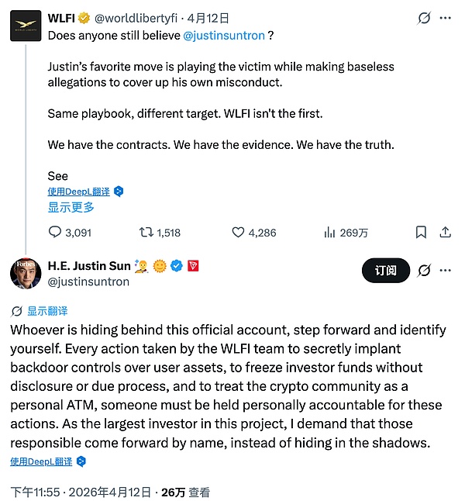This screenshot has height=501, width=465.
Task: Toggle 显示翻译 on Justin Sun's post
Action: pos(40,311)
